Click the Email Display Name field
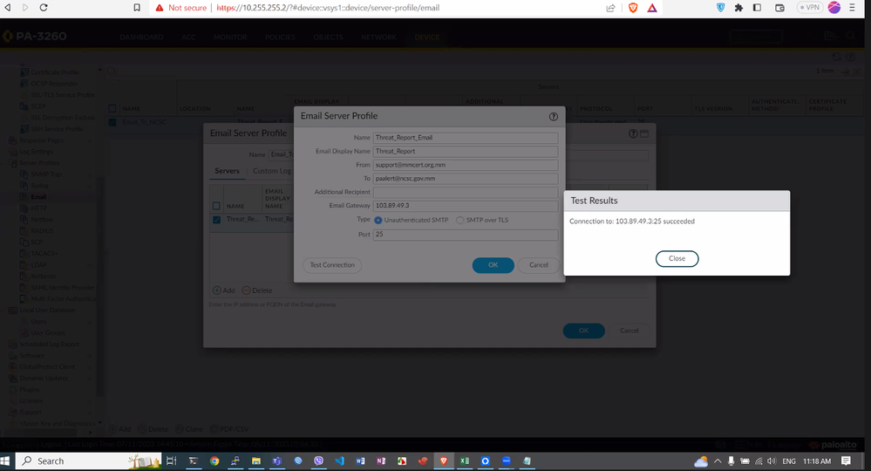The image size is (871, 471). pyautogui.click(x=466, y=151)
